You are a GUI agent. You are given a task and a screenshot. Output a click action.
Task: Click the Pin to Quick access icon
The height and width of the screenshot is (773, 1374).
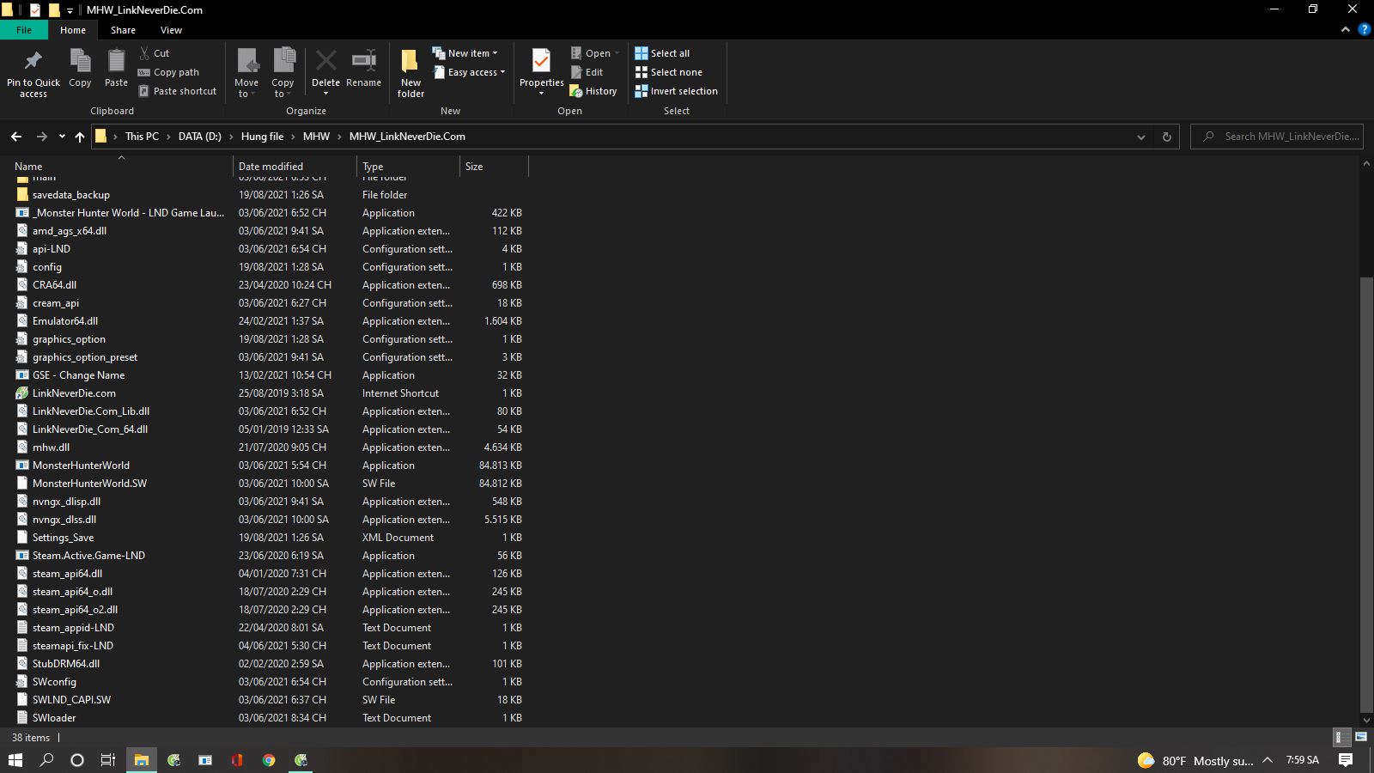pyautogui.click(x=33, y=62)
